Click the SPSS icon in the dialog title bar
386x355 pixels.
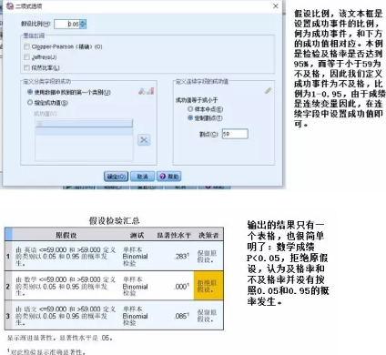tap(10, 5)
